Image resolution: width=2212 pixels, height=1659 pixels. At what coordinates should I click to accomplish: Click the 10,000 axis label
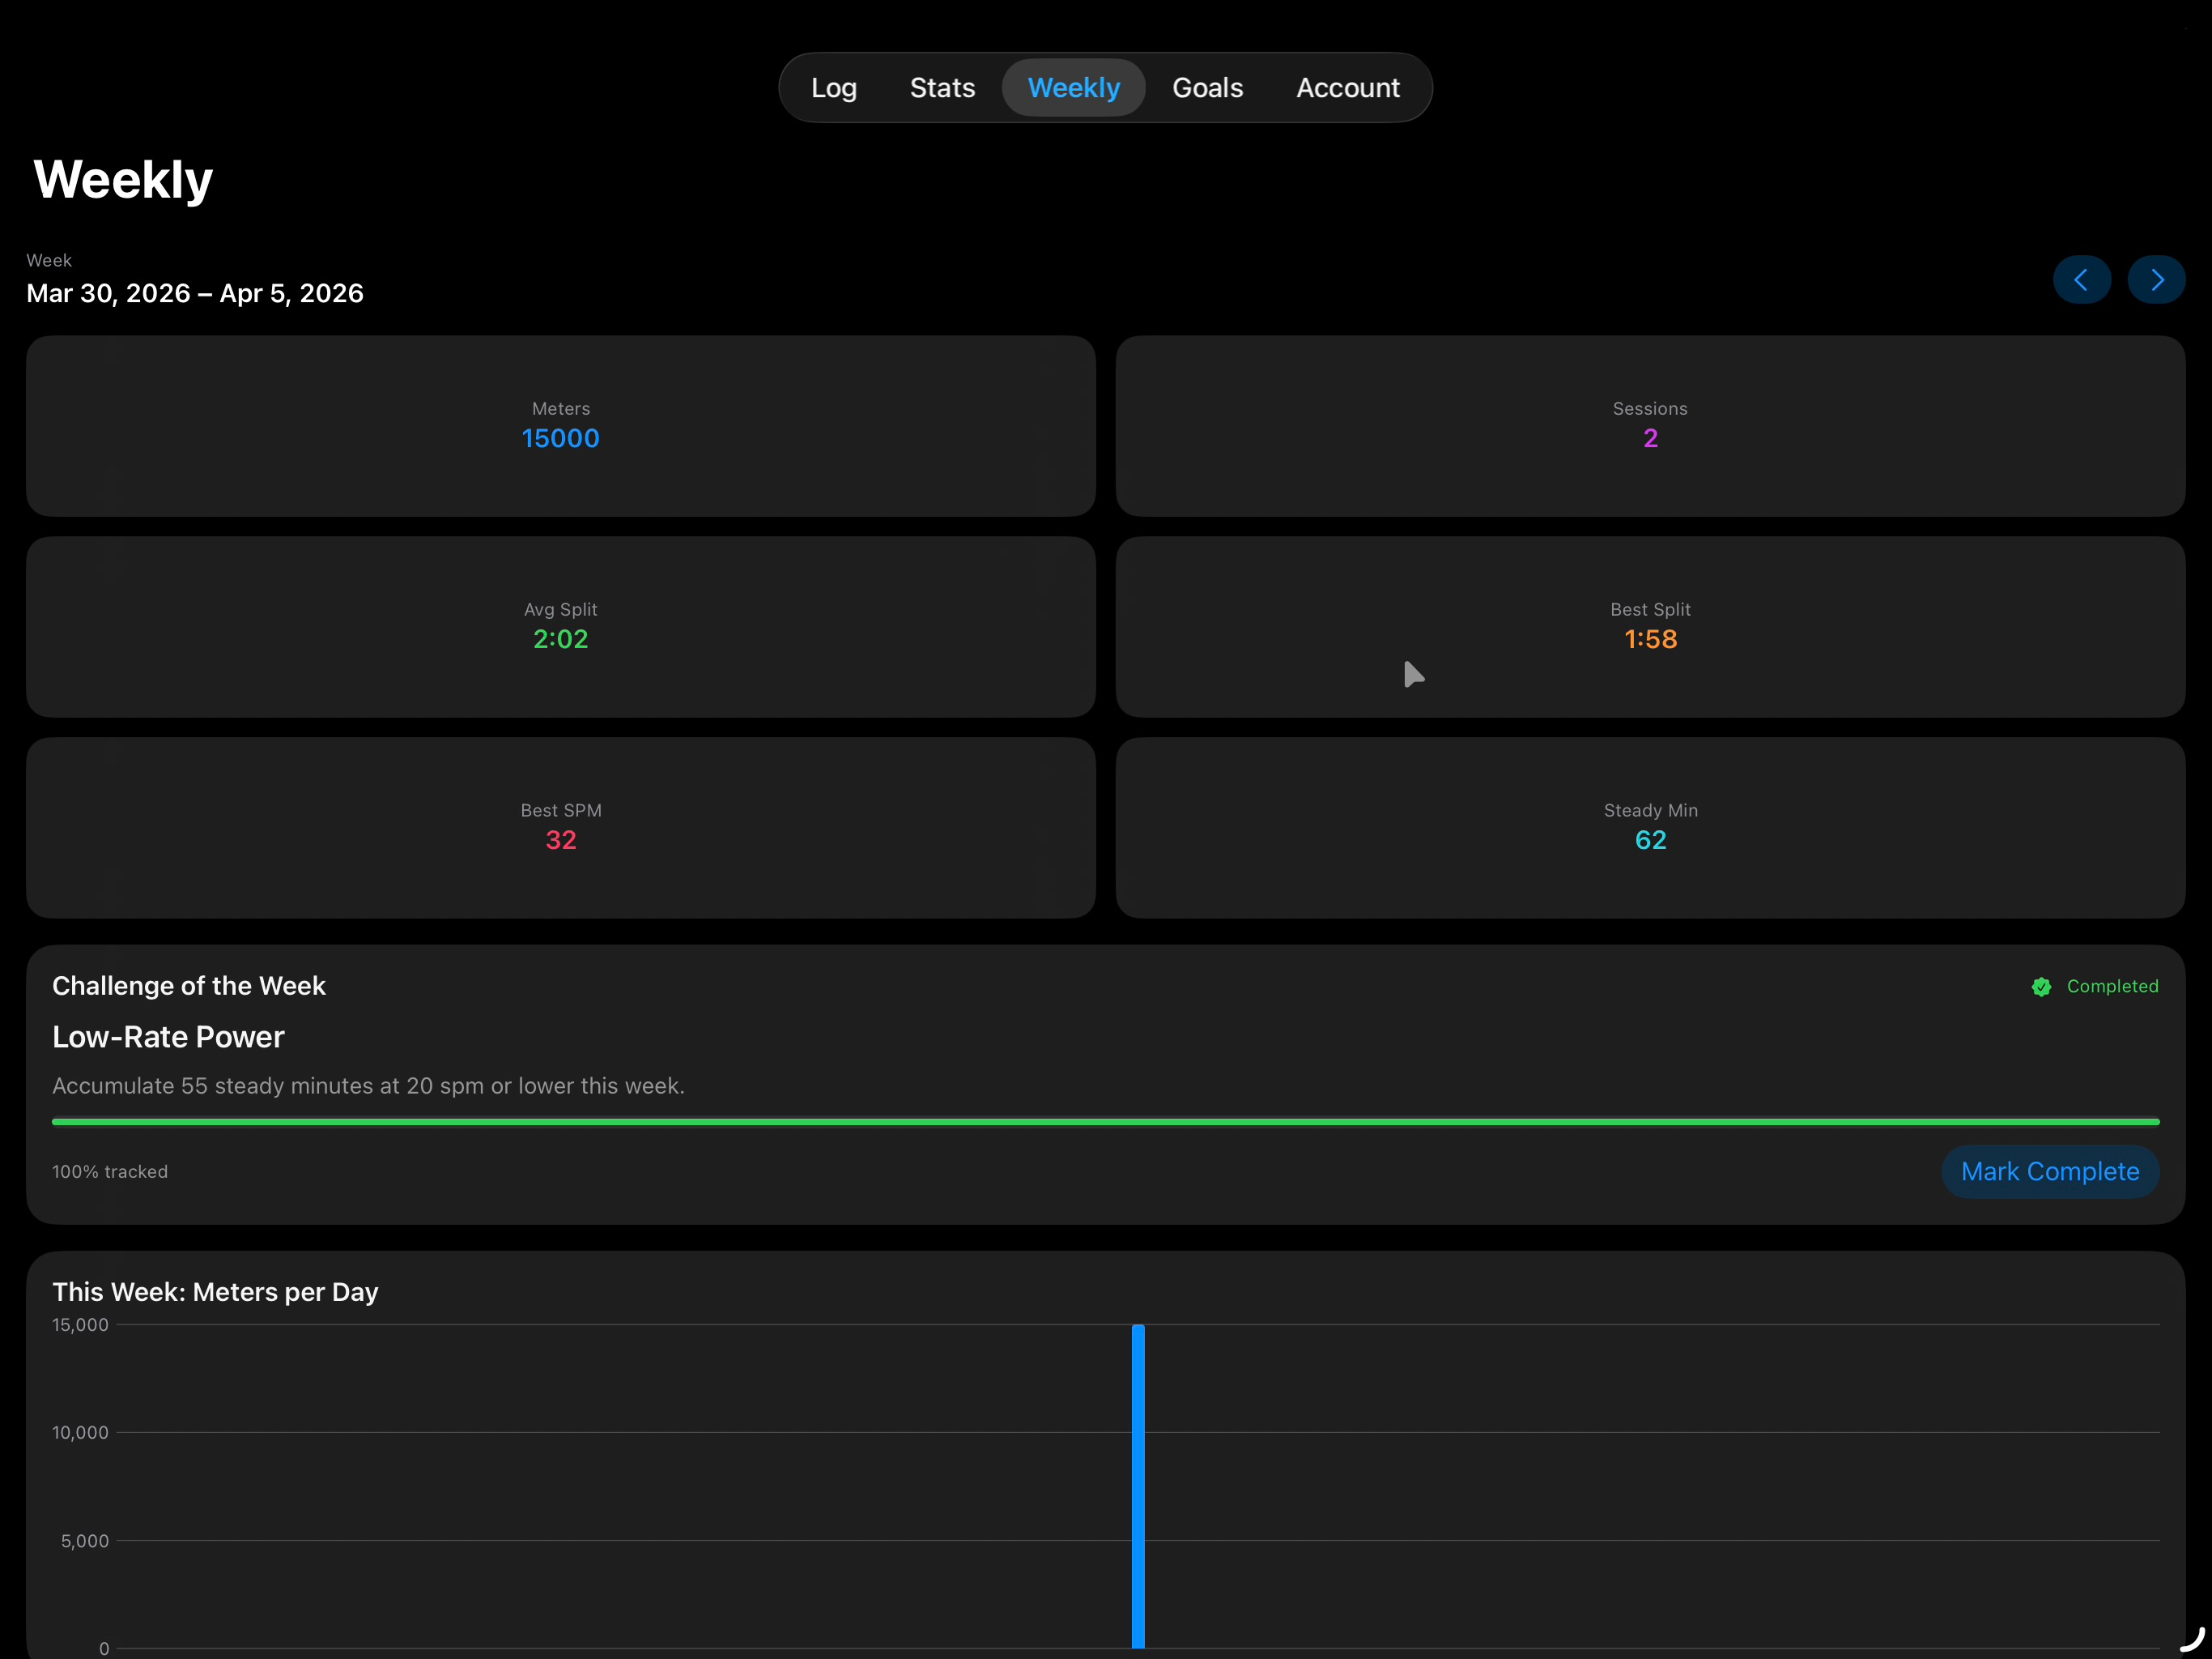click(x=80, y=1433)
